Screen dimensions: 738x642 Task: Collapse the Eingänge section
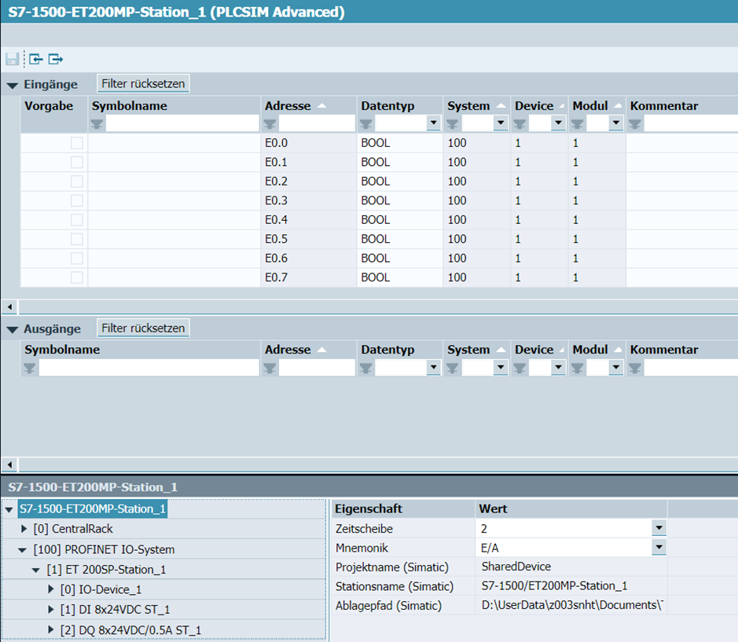[12, 85]
